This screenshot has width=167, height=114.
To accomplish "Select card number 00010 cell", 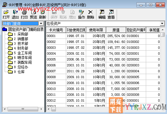I will [x=56, y=89].
